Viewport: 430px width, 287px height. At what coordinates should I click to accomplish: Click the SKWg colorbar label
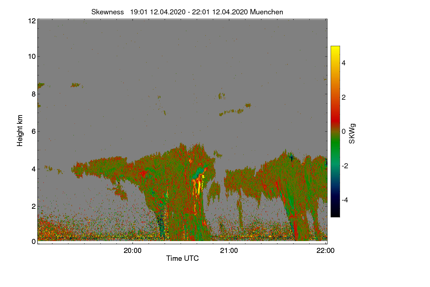352,134
